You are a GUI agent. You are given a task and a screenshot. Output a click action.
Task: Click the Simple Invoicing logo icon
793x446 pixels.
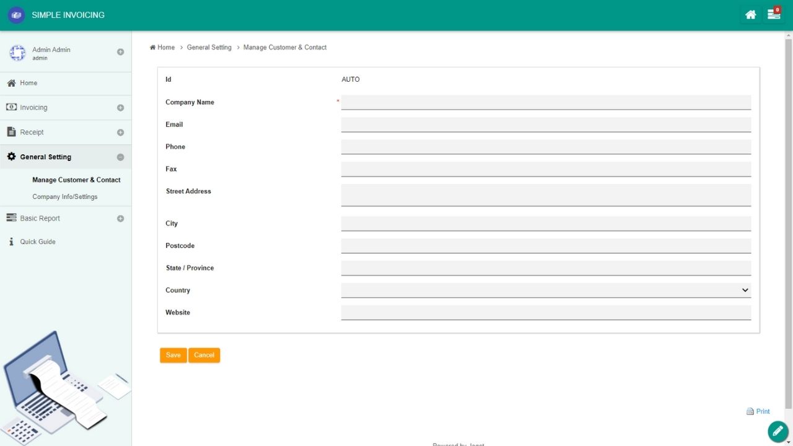coord(16,15)
